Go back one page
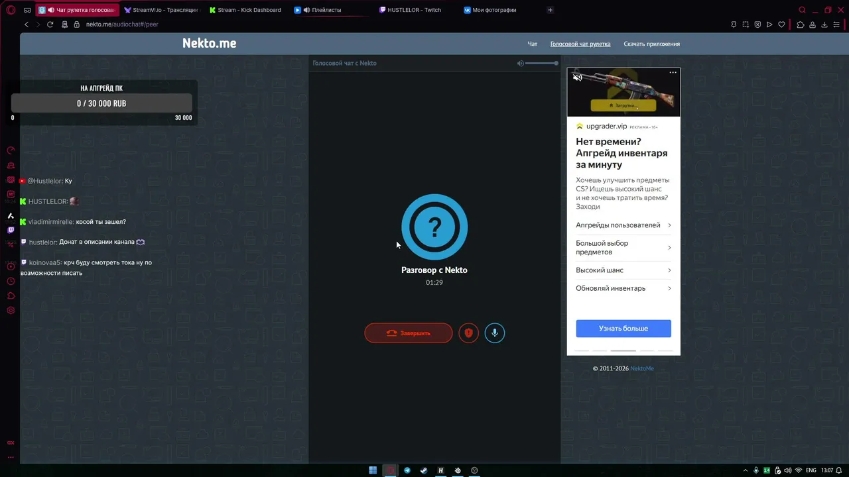Screen dimensions: 849x477 pos(27,25)
